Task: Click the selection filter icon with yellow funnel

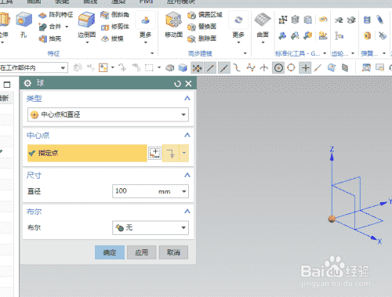Action: coord(103,68)
